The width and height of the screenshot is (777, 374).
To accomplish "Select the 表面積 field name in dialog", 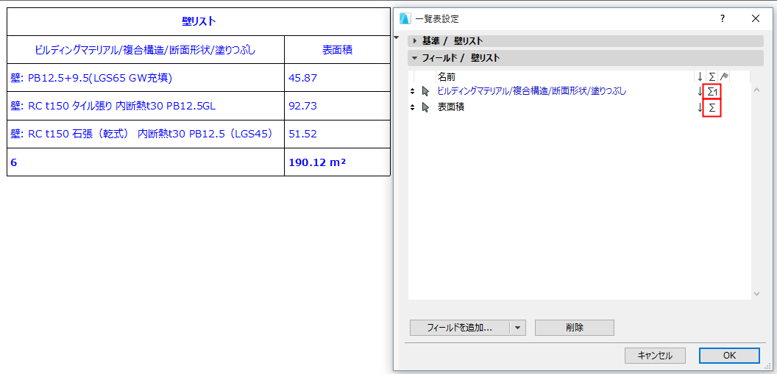I will pyautogui.click(x=451, y=107).
